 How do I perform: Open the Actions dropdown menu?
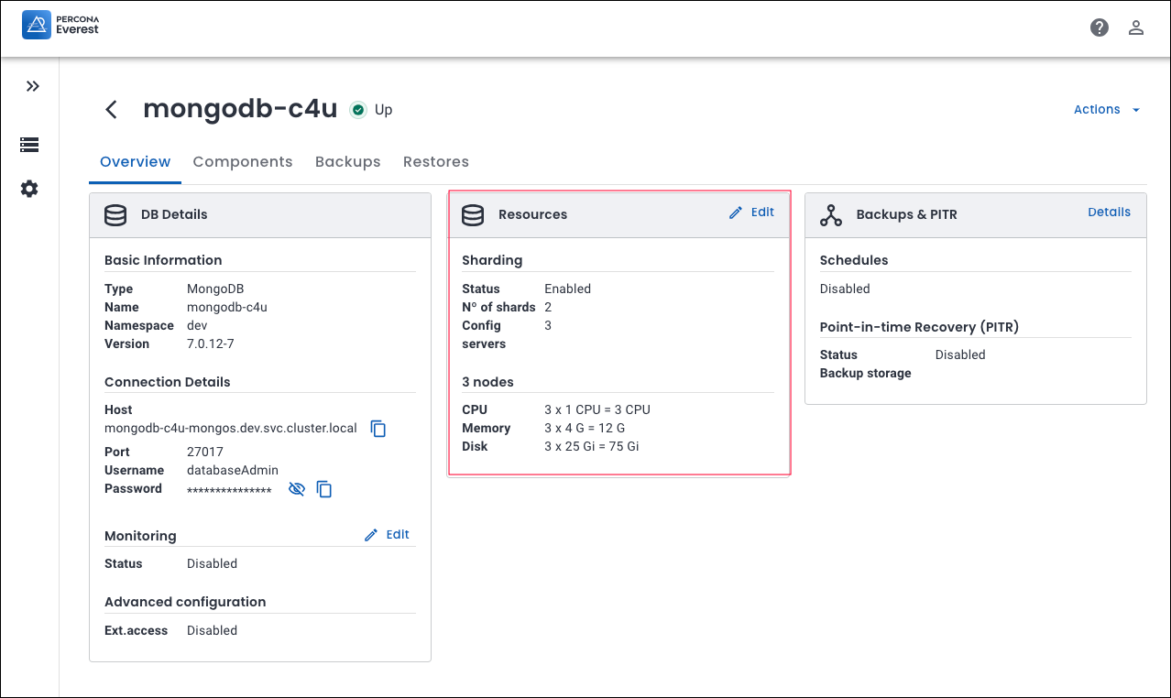point(1107,110)
